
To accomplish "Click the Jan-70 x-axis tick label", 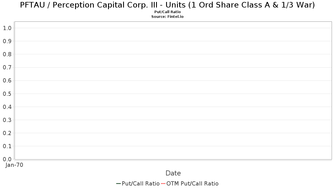I will (x=14, y=165).
